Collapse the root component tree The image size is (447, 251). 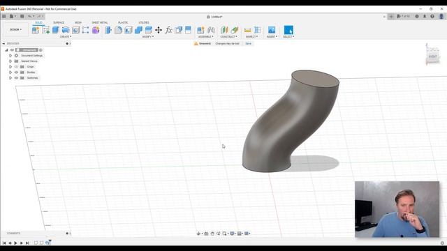click(6, 50)
